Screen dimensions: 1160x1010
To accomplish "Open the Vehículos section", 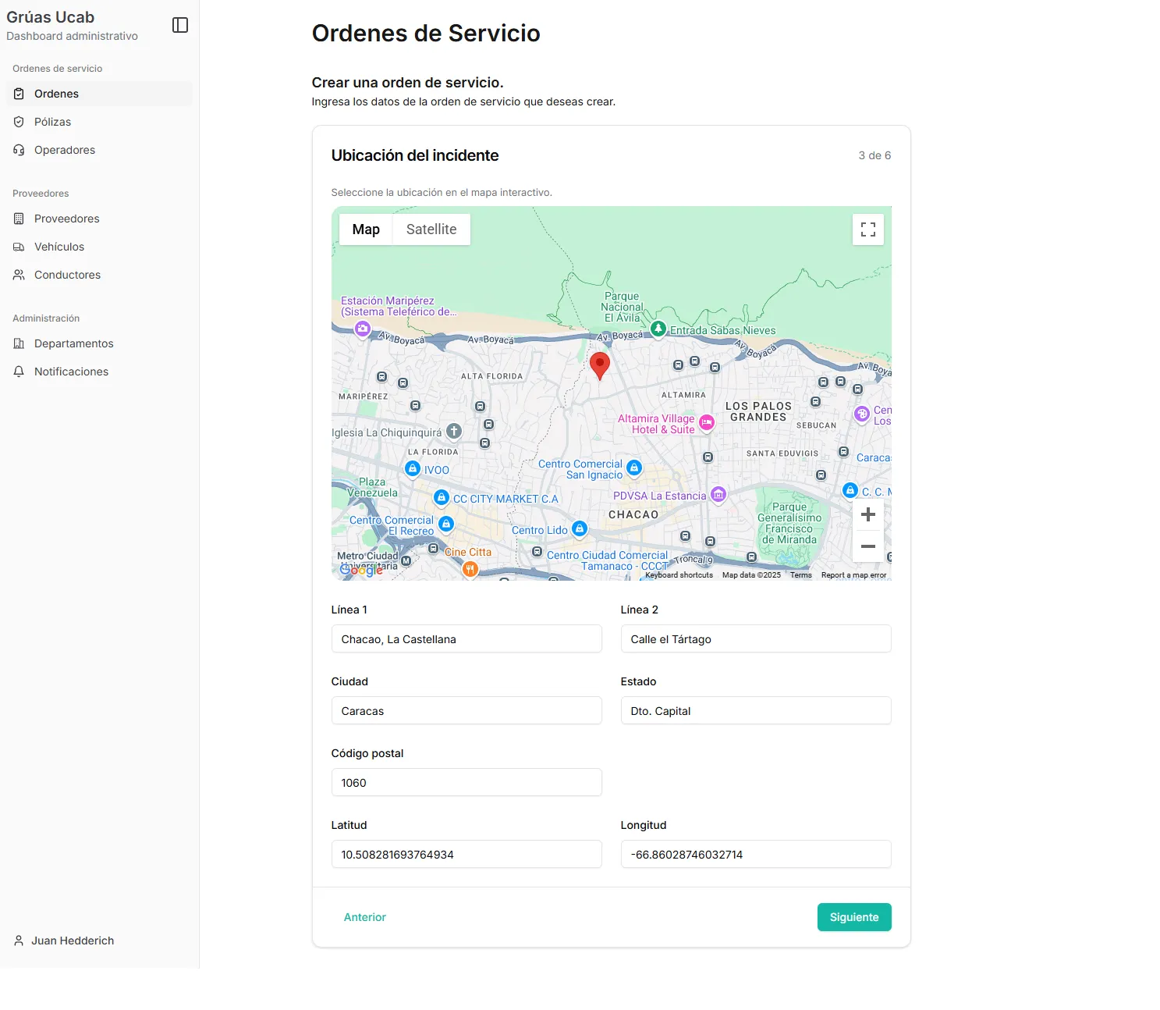I will [x=59, y=246].
